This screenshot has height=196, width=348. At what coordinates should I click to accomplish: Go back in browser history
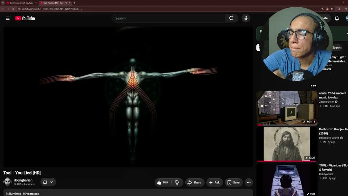point(3,9)
